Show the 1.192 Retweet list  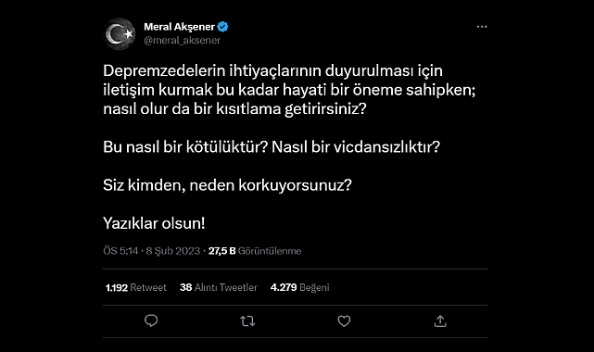point(135,288)
